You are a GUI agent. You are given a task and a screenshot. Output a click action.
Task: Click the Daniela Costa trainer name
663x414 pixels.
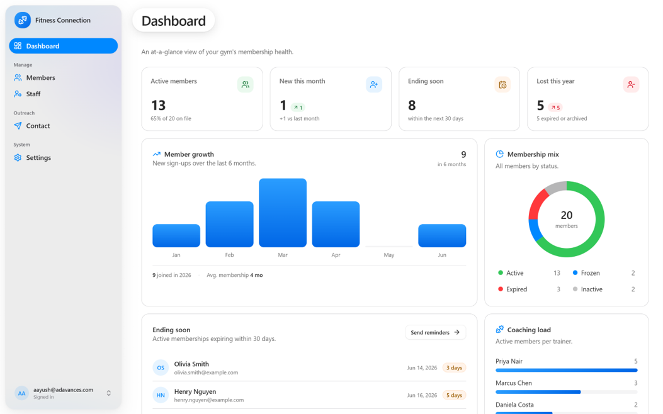[515, 405]
